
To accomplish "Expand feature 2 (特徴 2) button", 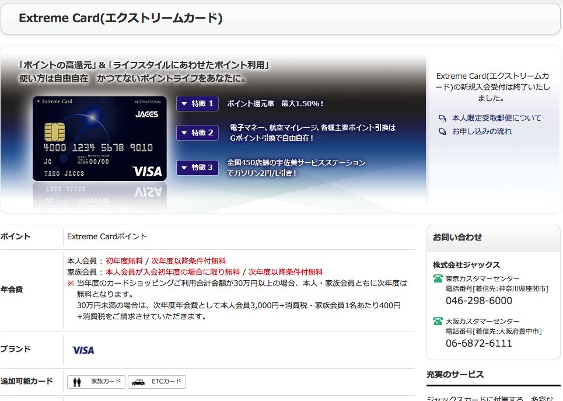I will 197,133.
